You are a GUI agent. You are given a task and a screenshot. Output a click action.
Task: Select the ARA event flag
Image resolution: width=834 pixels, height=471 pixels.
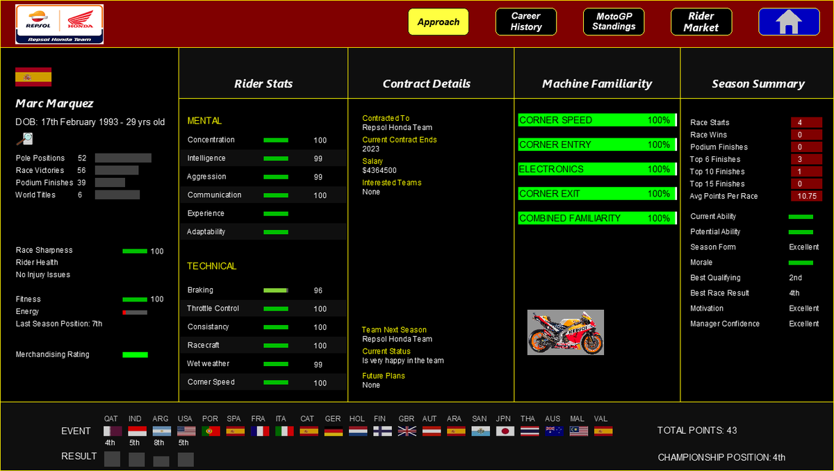[x=456, y=431]
